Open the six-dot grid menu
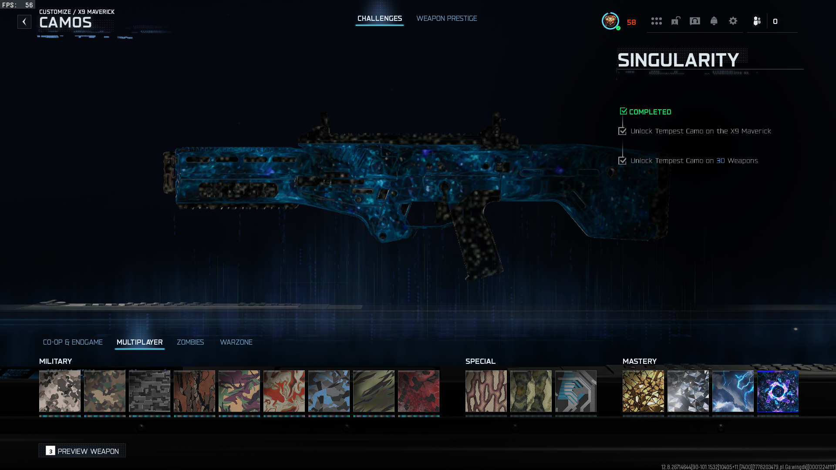Image resolution: width=836 pixels, height=470 pixels. (657, 21)
